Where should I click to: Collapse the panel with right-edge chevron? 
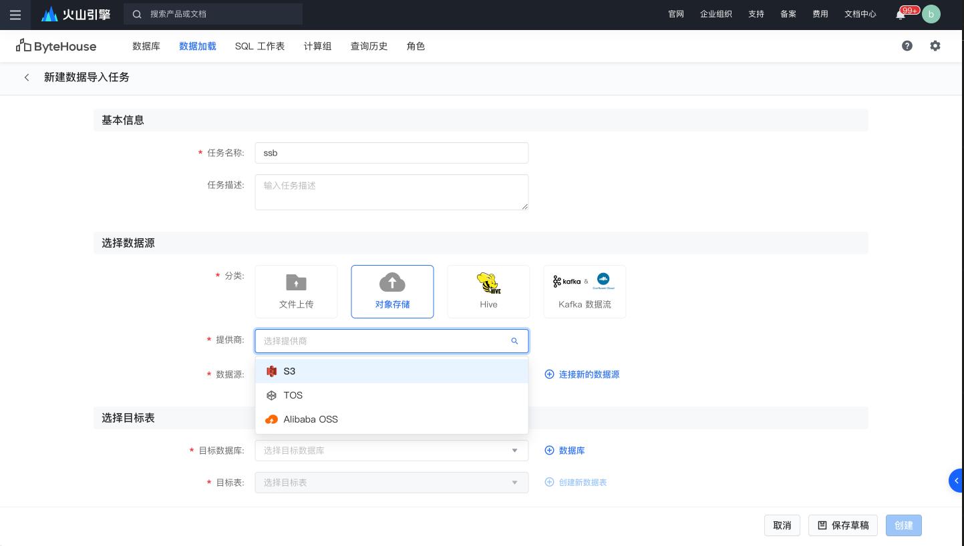coord(957,481)
